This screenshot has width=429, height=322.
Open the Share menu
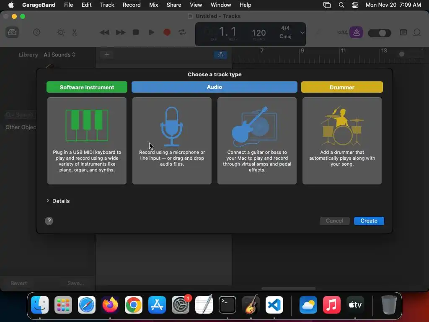pyautogui.click(x=174, y=5)
